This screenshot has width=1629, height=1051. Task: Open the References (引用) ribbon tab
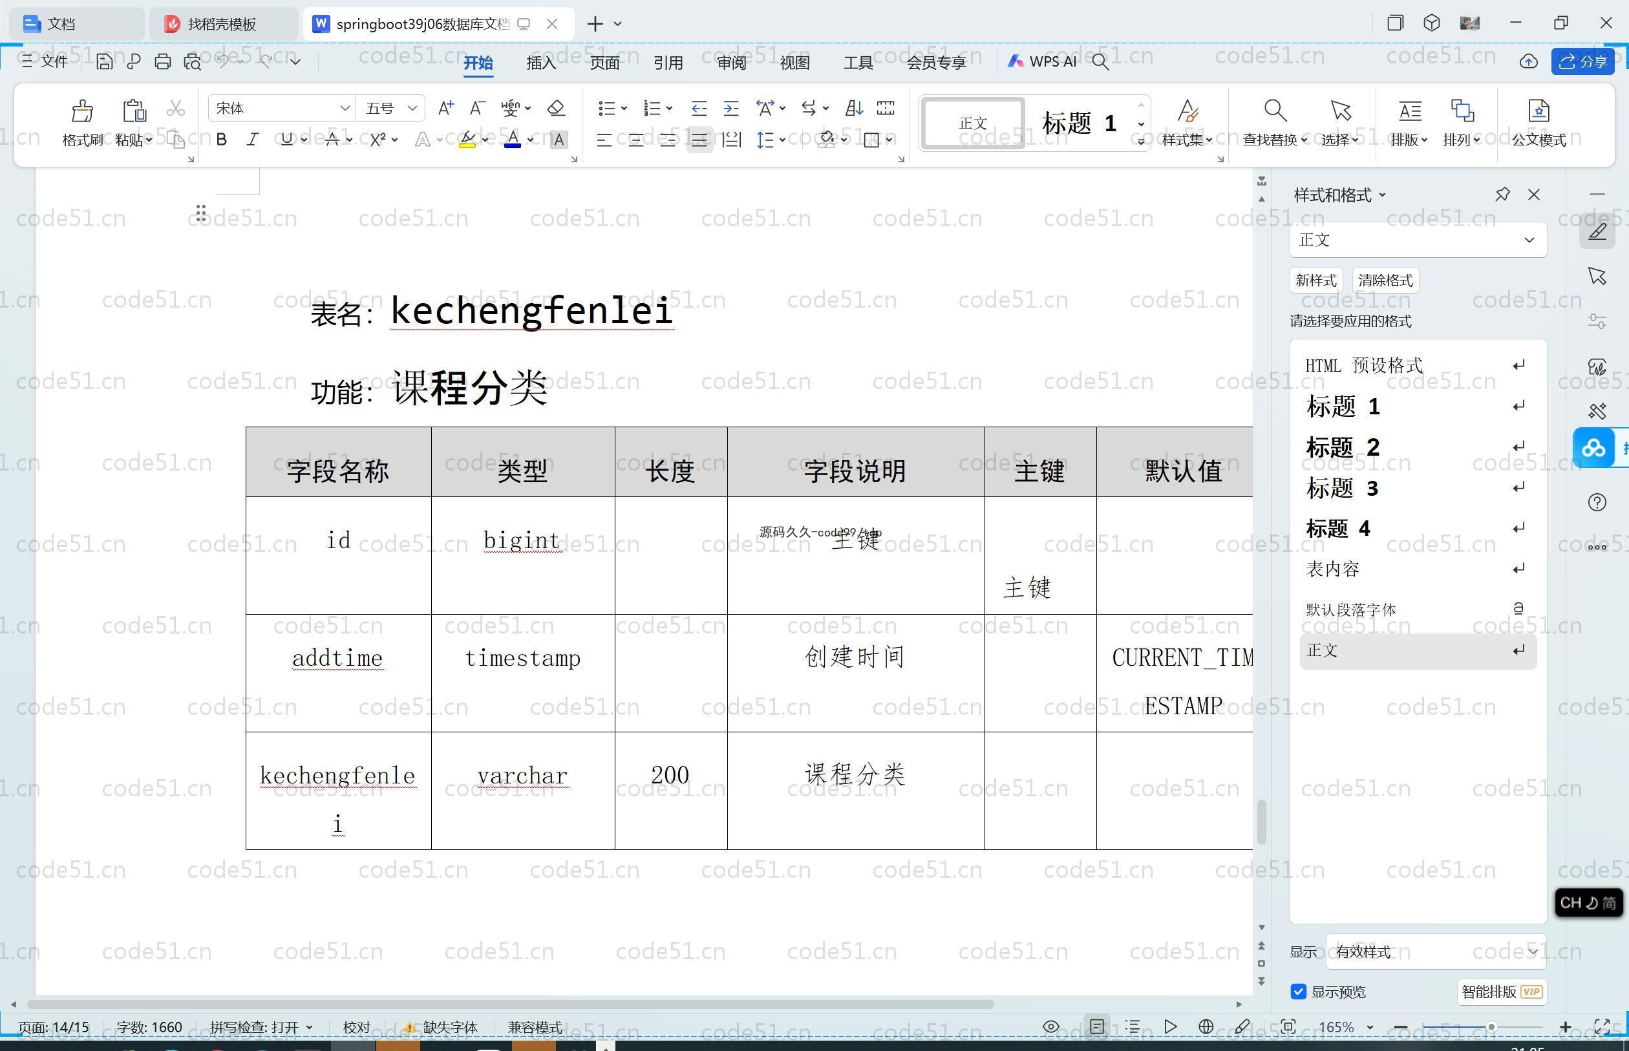(668, 62)
